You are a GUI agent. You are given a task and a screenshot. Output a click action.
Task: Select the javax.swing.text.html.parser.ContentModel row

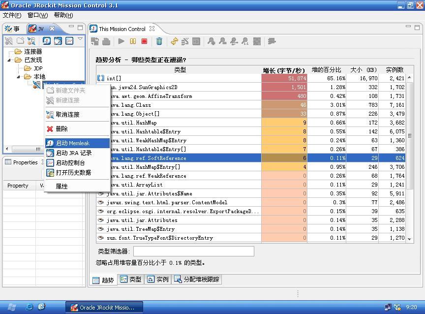(x=251, y=203)
